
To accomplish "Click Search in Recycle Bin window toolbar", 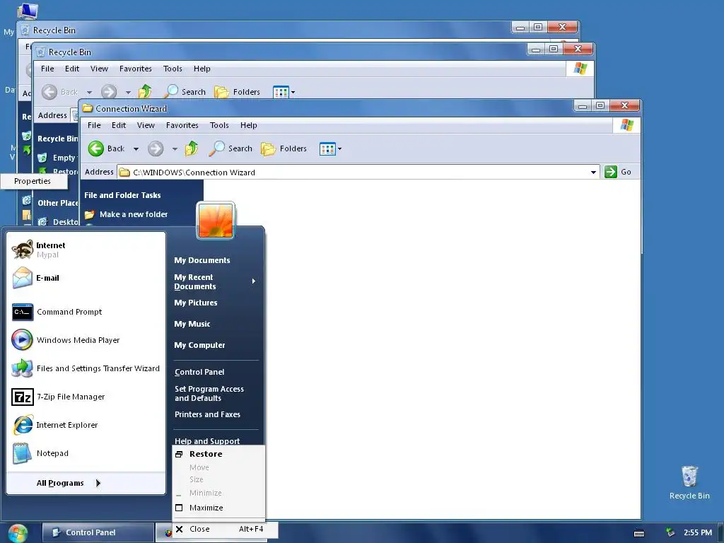I will [x=185, y=92].
